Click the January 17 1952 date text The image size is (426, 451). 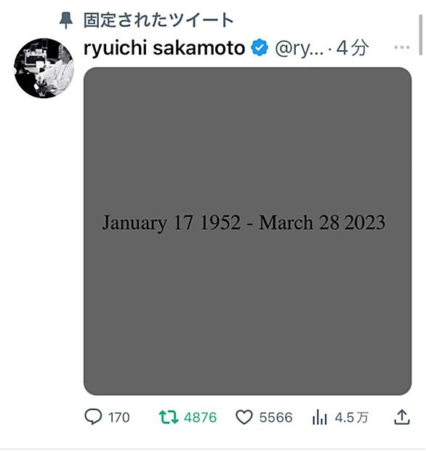tap(172, 223)
